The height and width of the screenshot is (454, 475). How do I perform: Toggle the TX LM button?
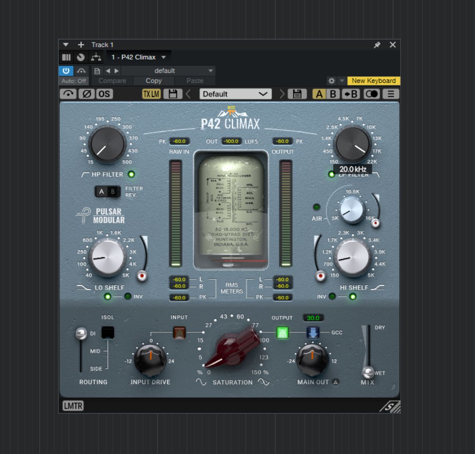point(151,94)
